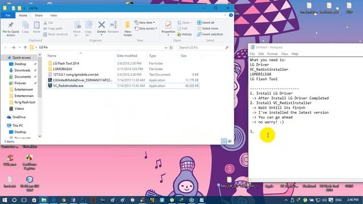Viewport: 363px width, 204px height.
Task: Select LGUnitedMobileDriver application file
Action: point(123,80)
